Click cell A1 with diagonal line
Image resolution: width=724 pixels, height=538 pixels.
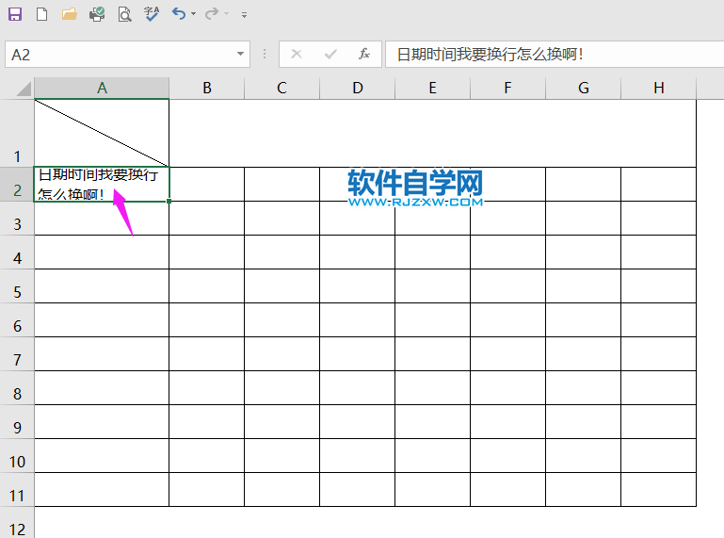(102, 133)
